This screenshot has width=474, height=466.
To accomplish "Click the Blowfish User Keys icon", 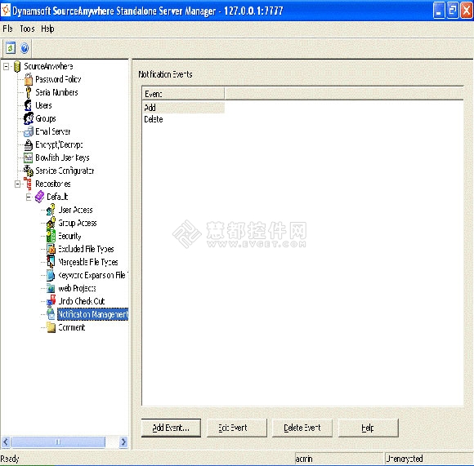I will pos(28,158).
